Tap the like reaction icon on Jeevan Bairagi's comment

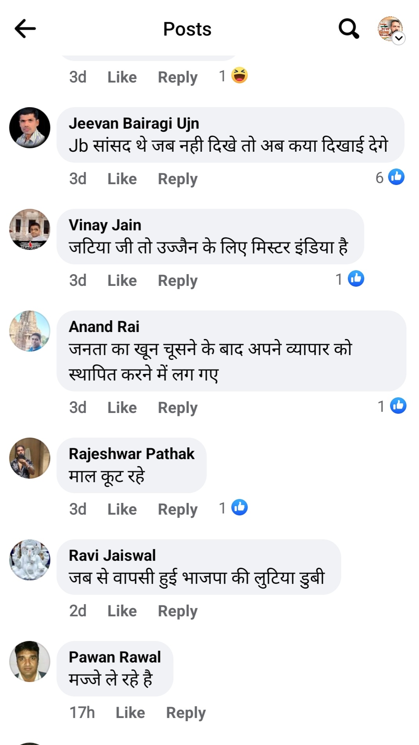click(x=396, y=177)
